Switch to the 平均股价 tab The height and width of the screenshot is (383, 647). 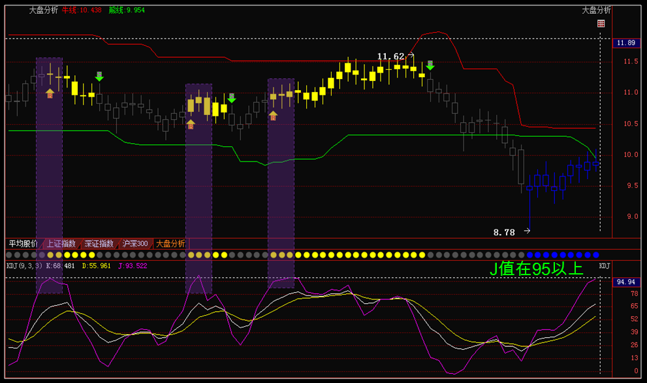point(24,244)
